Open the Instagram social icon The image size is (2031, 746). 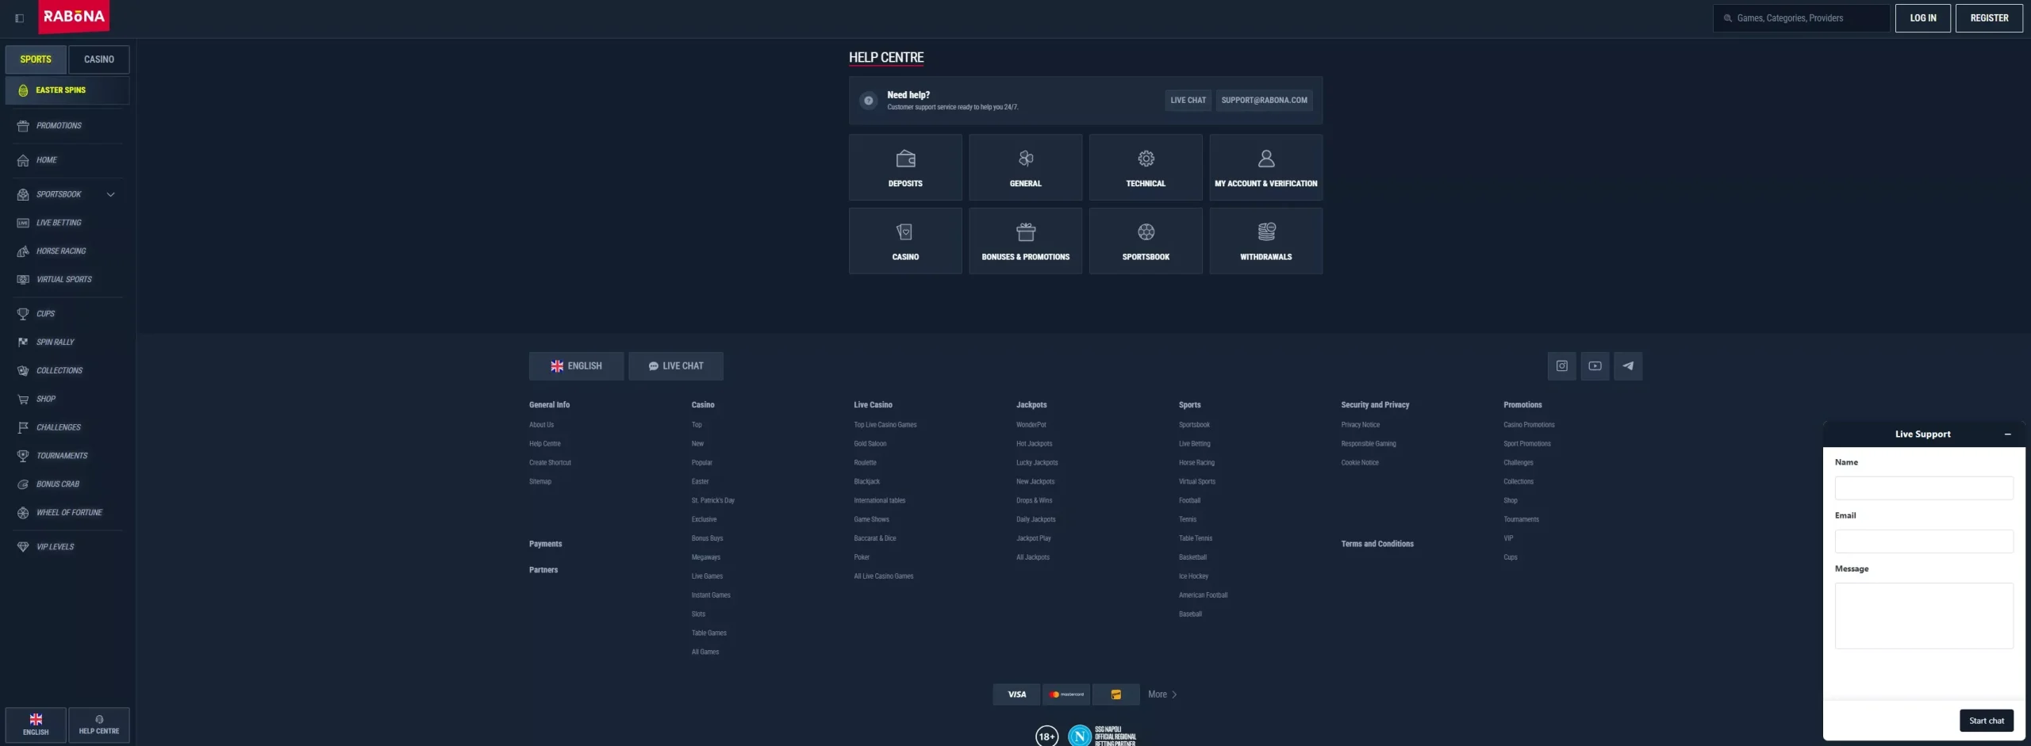(1561, 366)
